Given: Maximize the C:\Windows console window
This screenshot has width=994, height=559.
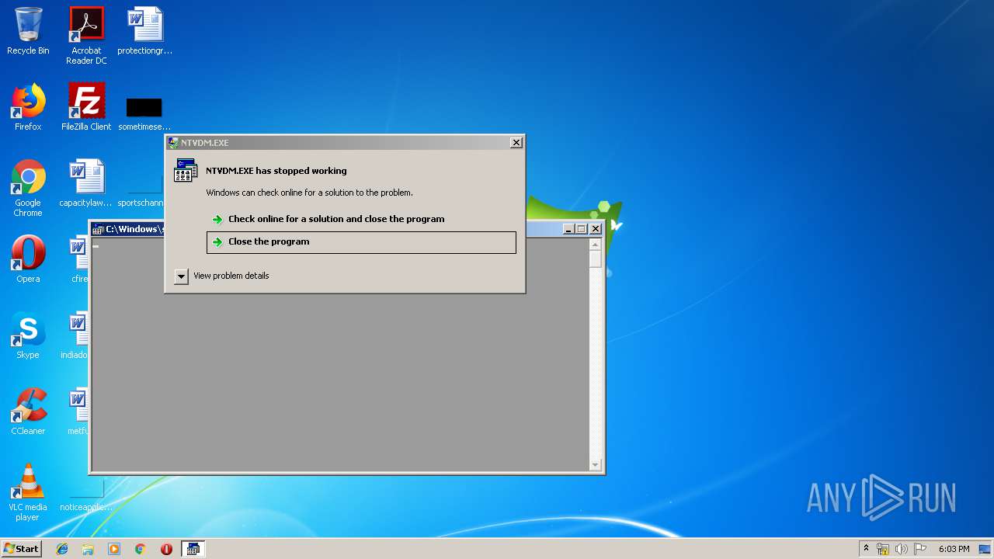Looking at the screenshot, I should pyautogui.click(x=582, y=229).
